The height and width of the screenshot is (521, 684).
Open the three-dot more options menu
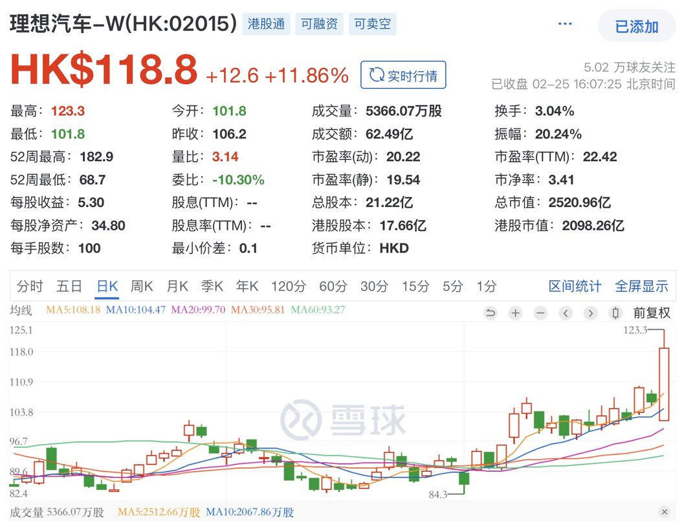point(565,24)
